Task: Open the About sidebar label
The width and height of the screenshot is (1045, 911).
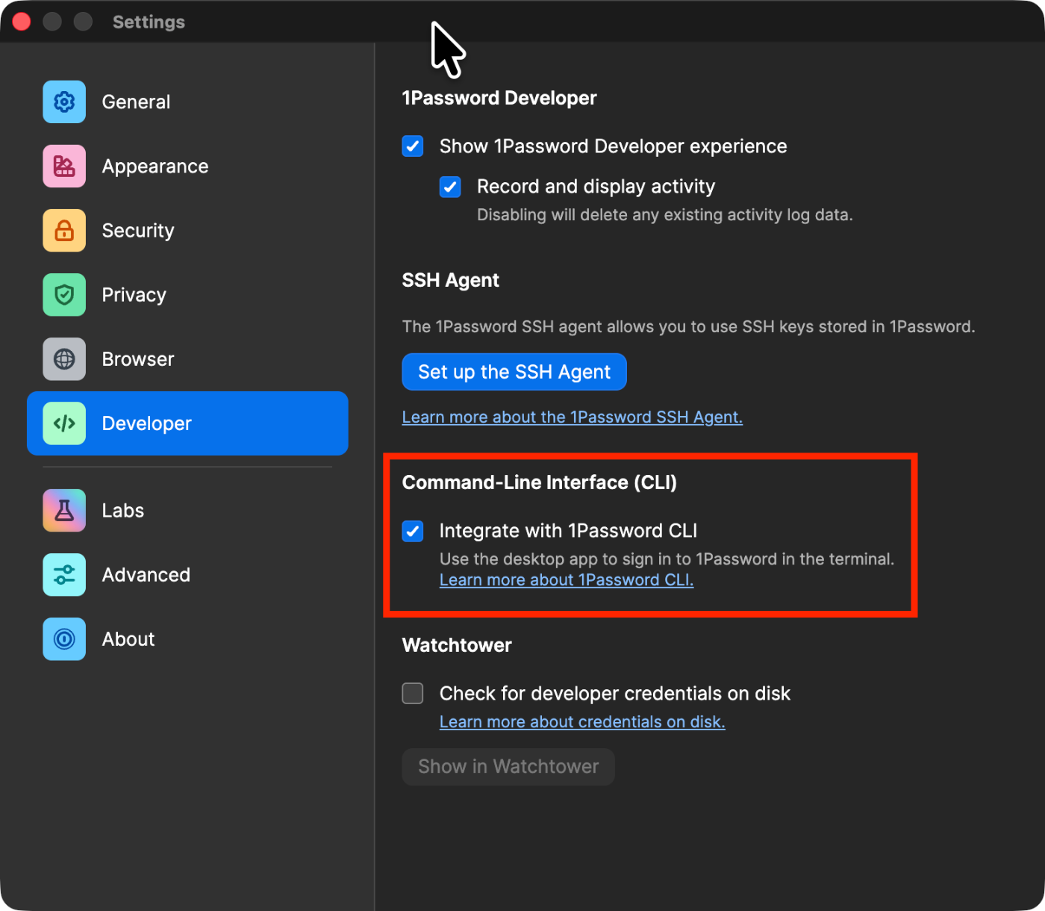Action: 128,638
